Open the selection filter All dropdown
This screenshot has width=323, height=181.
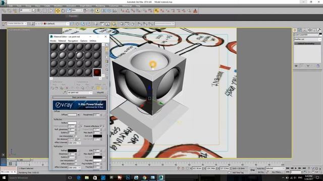[x=25, y=10]
